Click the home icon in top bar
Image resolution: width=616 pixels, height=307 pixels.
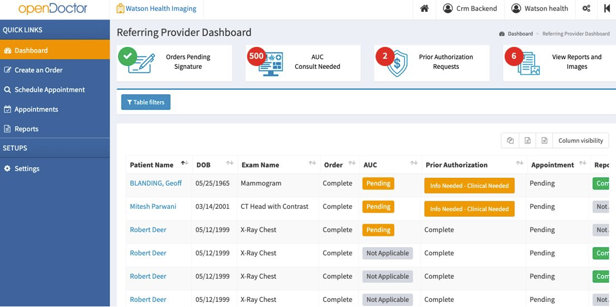[424, 8]
